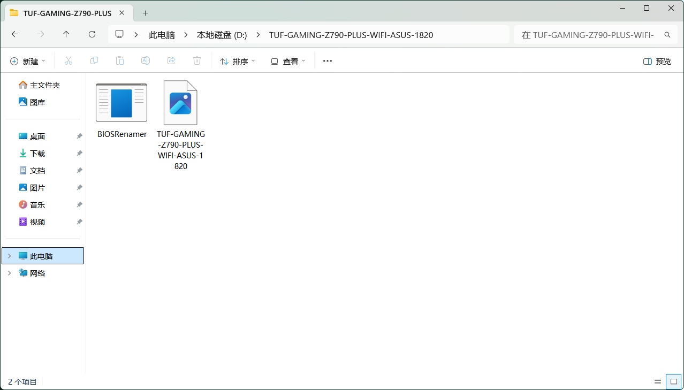Select the BIOSRenamer application file
The image size is (684, 390).
pos(121,111)
